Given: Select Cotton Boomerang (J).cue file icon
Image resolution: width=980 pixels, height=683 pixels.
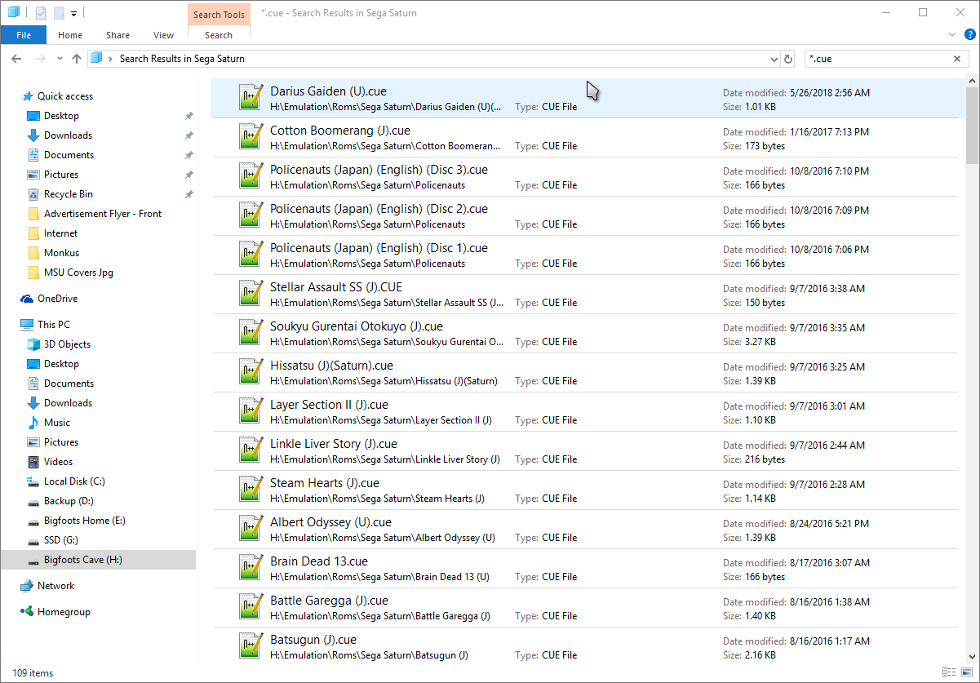Looking at the screenshot, I should (251, 136).
